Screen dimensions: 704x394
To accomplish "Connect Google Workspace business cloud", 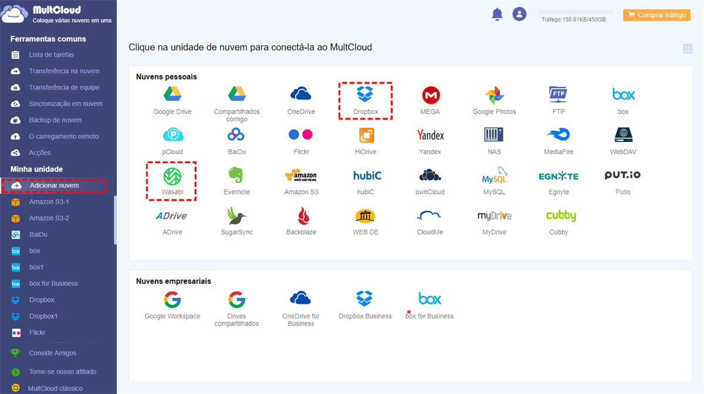I will pos(172,300).
